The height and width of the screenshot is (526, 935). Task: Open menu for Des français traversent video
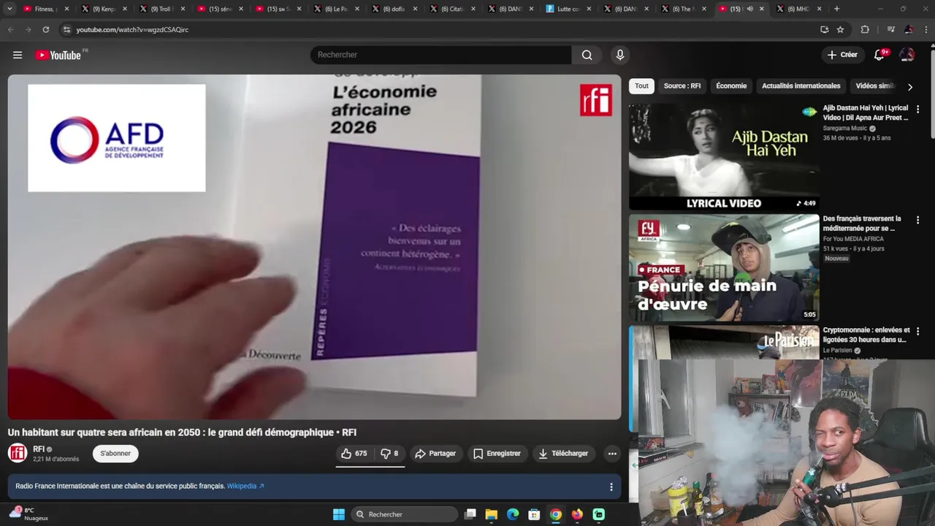918,220
